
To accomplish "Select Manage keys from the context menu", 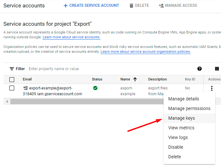I will (181, 118).
